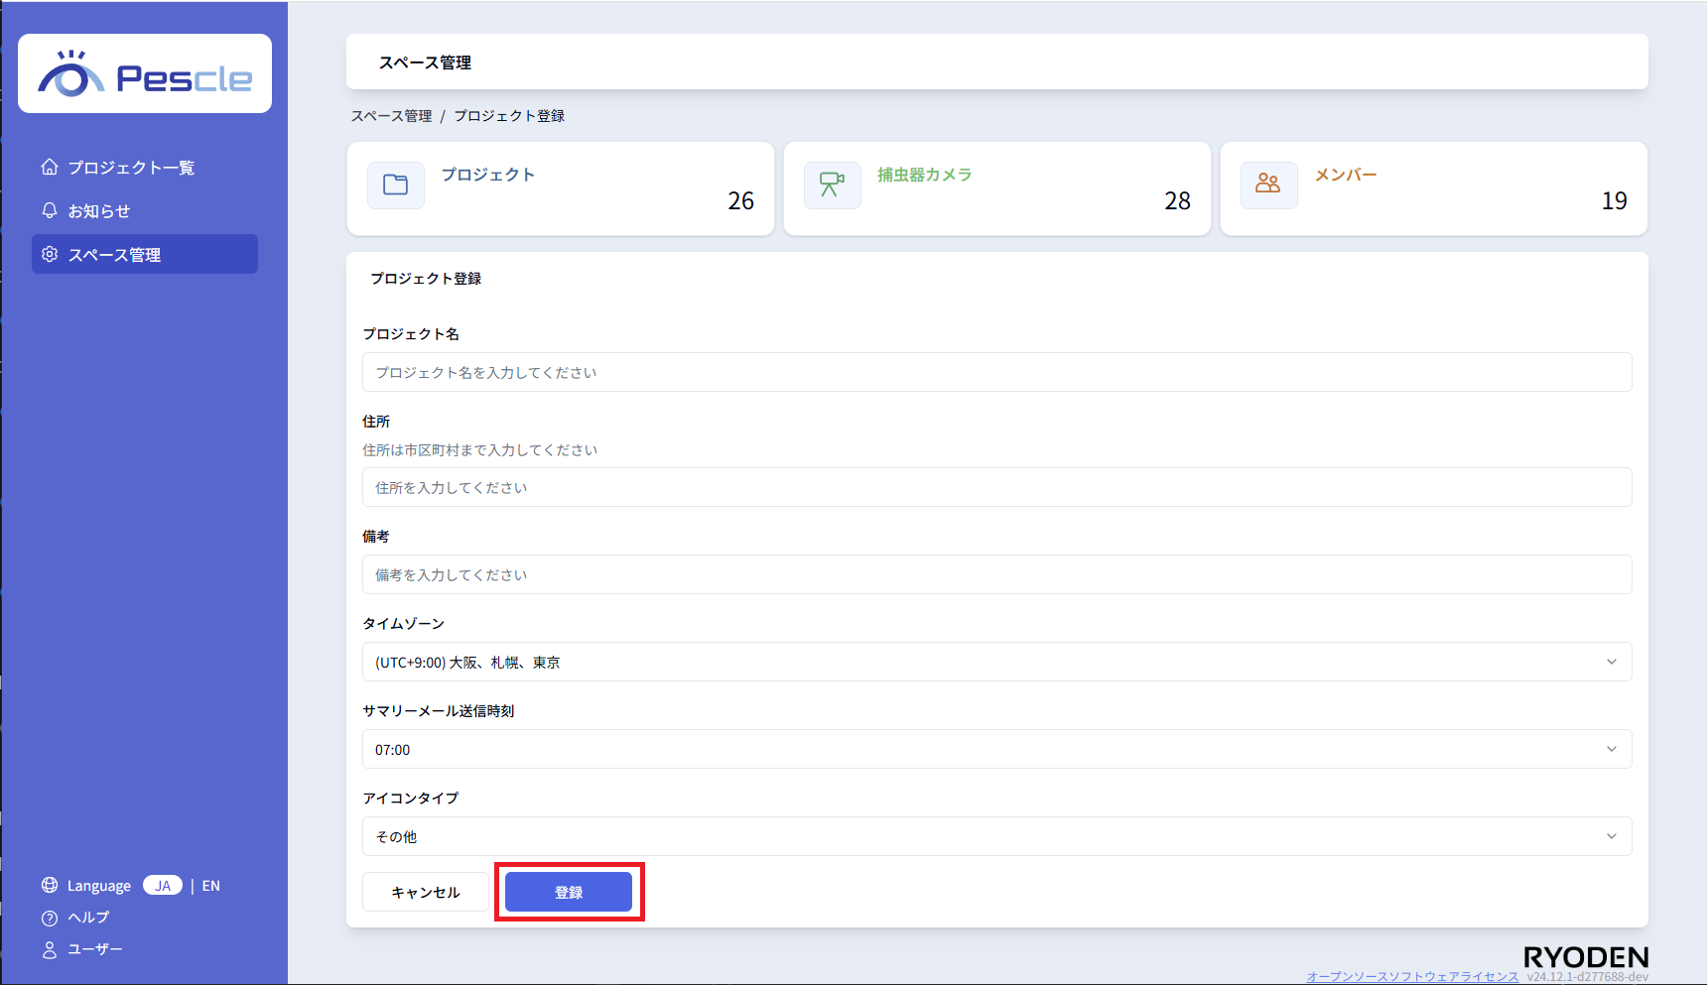Viewport: 1707px width, 985px height.
Task: Expand the サマリーメール送信時刻 dropdown
Action: (996, 749)
